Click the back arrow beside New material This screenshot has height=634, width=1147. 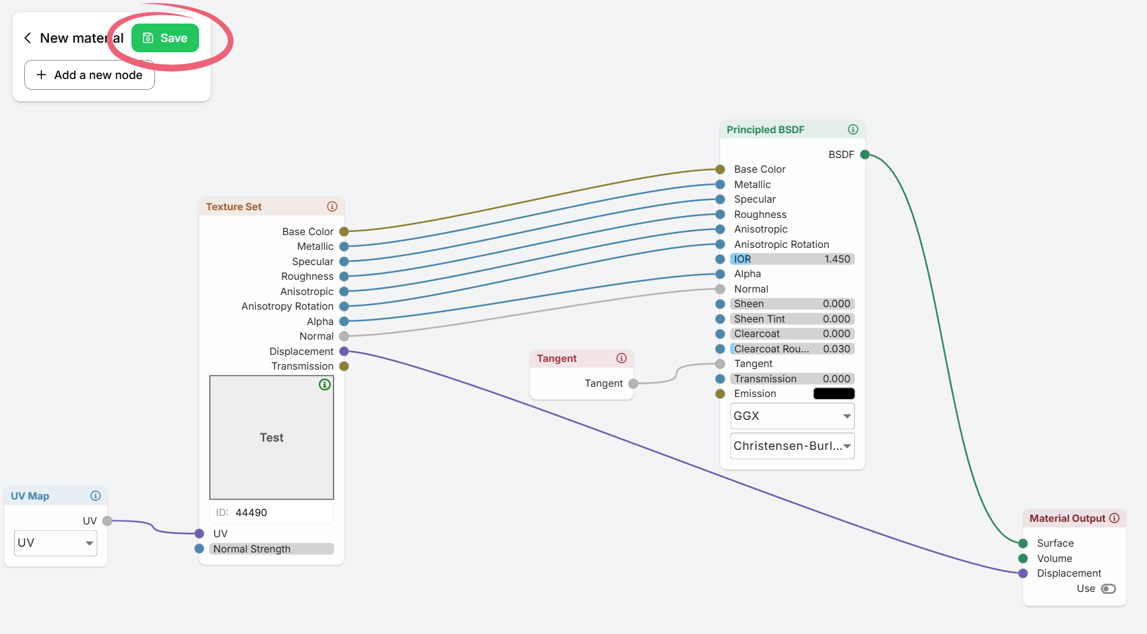point(27,38)
